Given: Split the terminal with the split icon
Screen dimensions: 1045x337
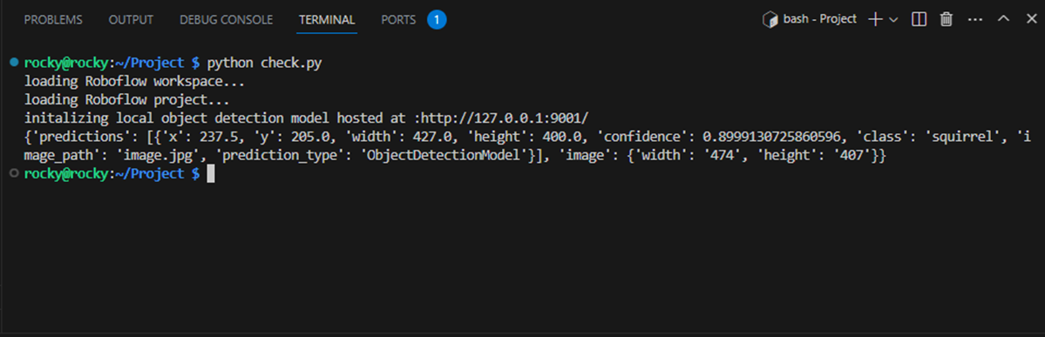Looking at the screenshot, I should tap(919, 20).
